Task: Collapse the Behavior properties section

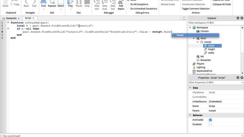Action: pyautogui.click(x=190, y=115)
